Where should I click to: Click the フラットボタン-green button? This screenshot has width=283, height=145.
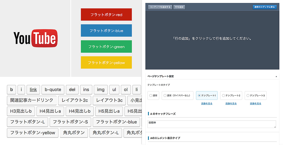click(x=106, y=47)
